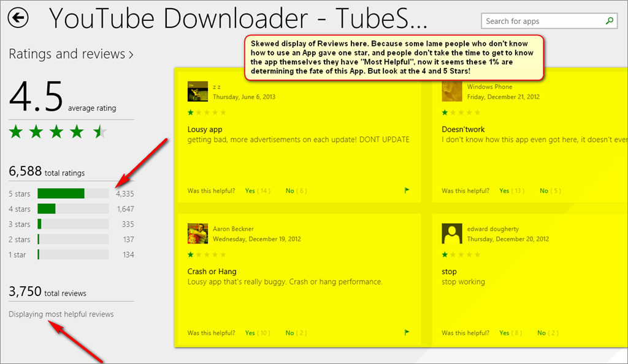The image size is (628, 364).
Task: Flag the "Crash or Hang" review
Action: [x=405, y=333]
